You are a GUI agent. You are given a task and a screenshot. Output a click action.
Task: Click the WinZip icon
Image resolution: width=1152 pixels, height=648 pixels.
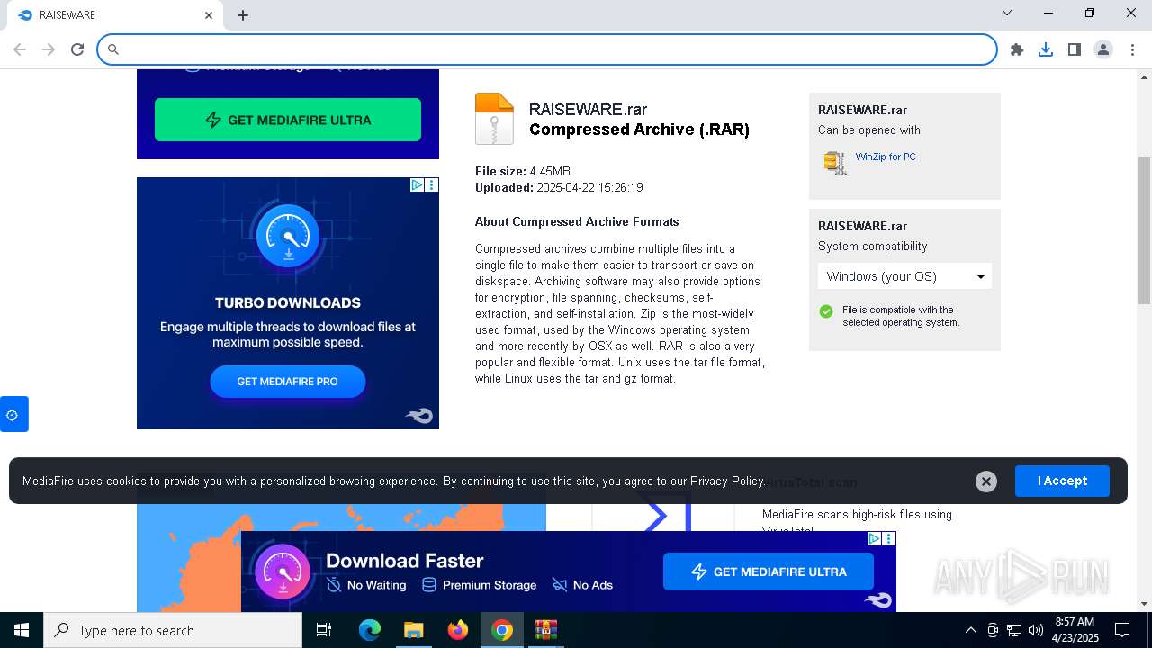point(835,162)
